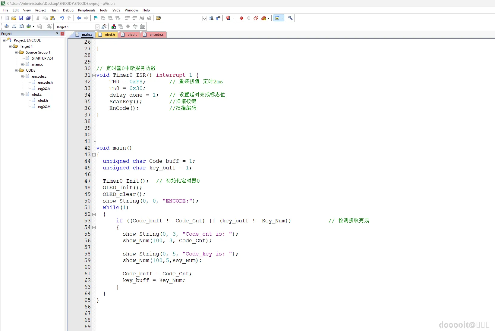Collapse the Timer0_ISR function fold marker
This screenshot has width=495, height=331.
coord(94,75)
